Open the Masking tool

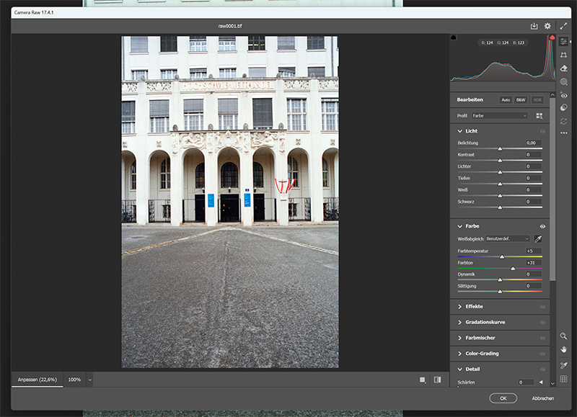coord(563,81)
